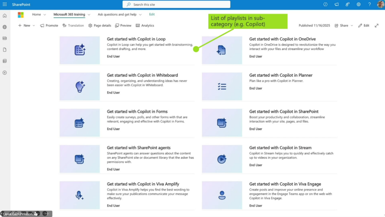Expand the Home navigation chevron
This screenshot has height=217, width=385.
[45, 15]
